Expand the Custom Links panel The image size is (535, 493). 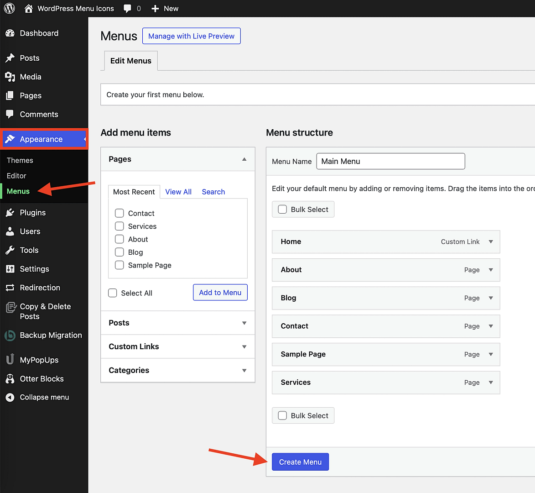point(178,346)
